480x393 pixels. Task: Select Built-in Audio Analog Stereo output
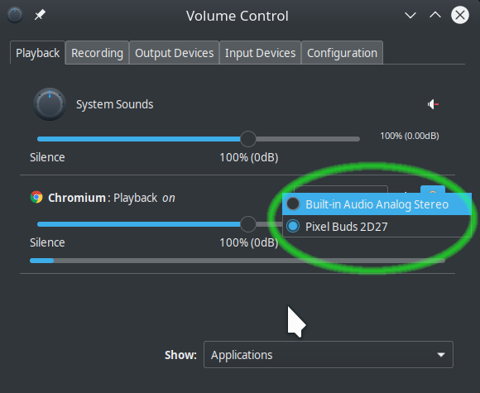377,204
